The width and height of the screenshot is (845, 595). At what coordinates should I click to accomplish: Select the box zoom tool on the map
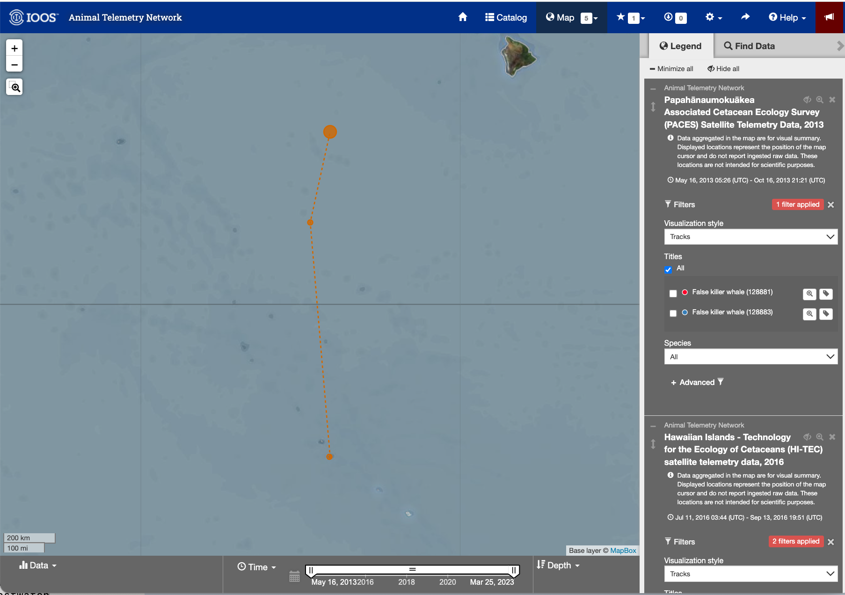click(14, 87)
